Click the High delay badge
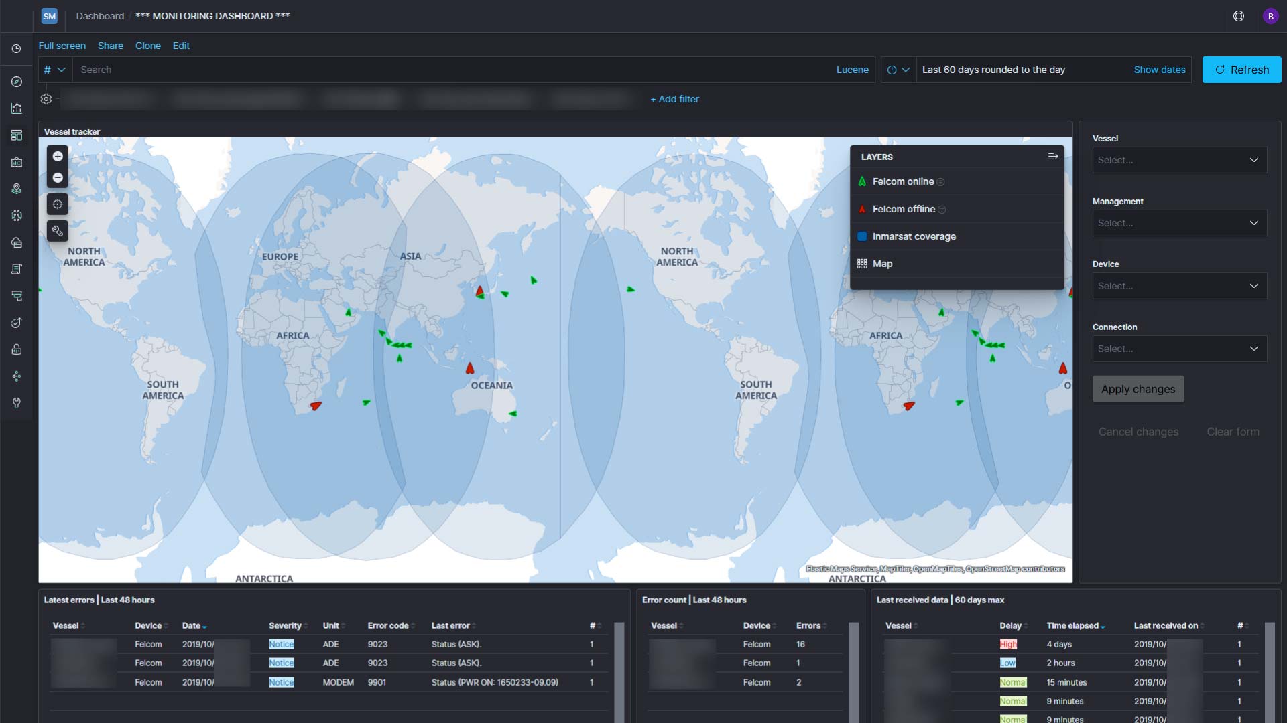This screenshot has width=1287, height=723. pyautogui.click(x=1008, y=644)
